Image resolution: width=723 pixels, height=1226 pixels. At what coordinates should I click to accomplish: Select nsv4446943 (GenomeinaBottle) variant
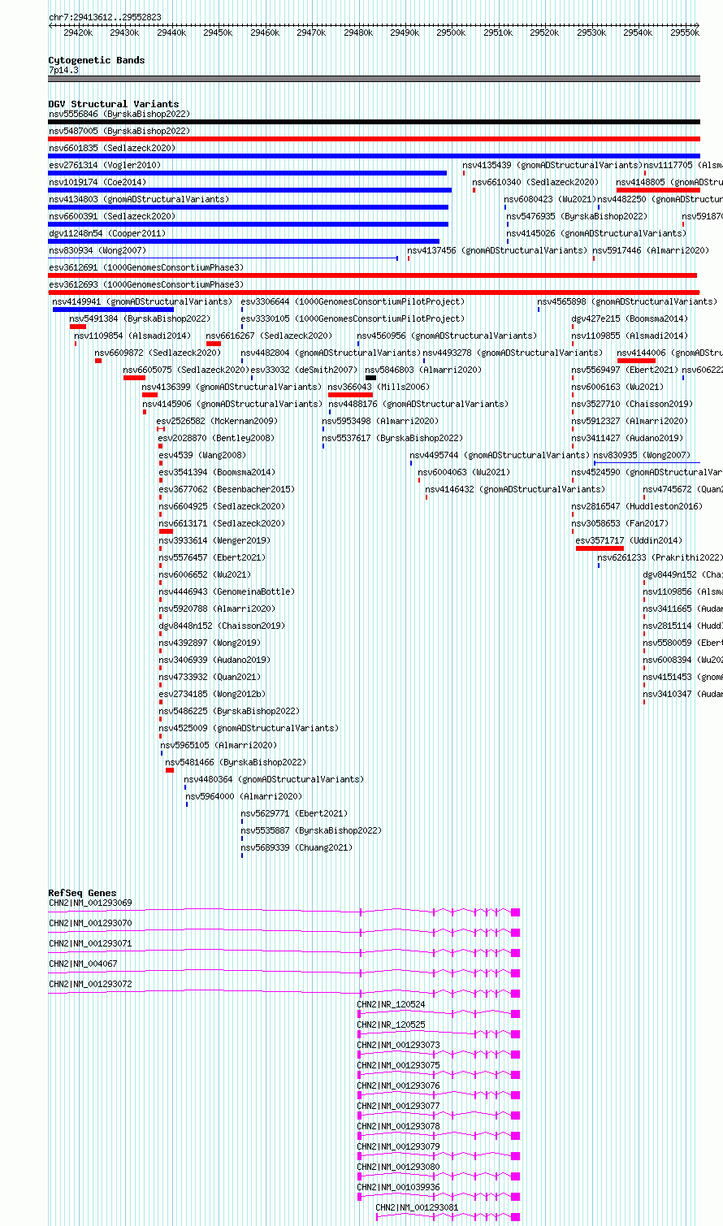(x=227, y=591)
